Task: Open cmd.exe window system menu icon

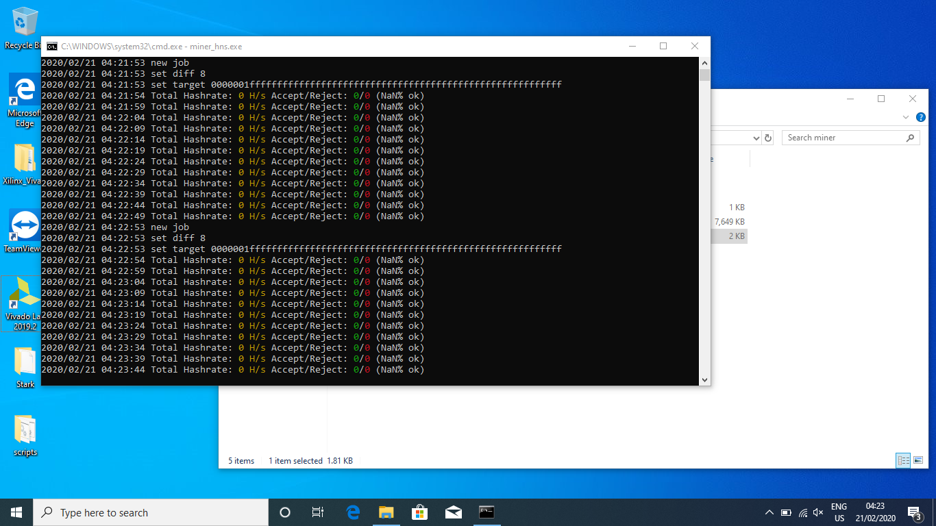Action: pos(51,47)
